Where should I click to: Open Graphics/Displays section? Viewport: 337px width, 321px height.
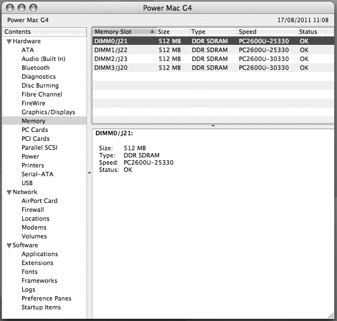tap(48, 112)
